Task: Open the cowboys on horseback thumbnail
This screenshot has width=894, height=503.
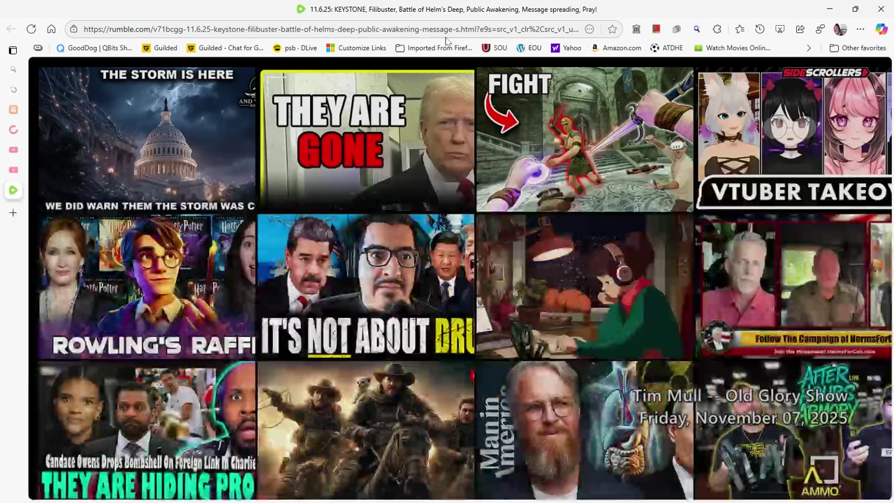Action: pos(366,430)
